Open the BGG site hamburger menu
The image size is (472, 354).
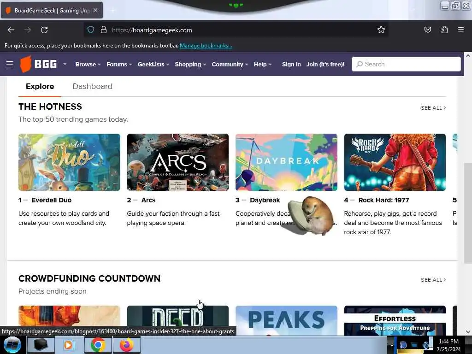tap(10, 64)
